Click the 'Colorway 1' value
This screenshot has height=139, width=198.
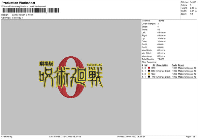[17, 18]
